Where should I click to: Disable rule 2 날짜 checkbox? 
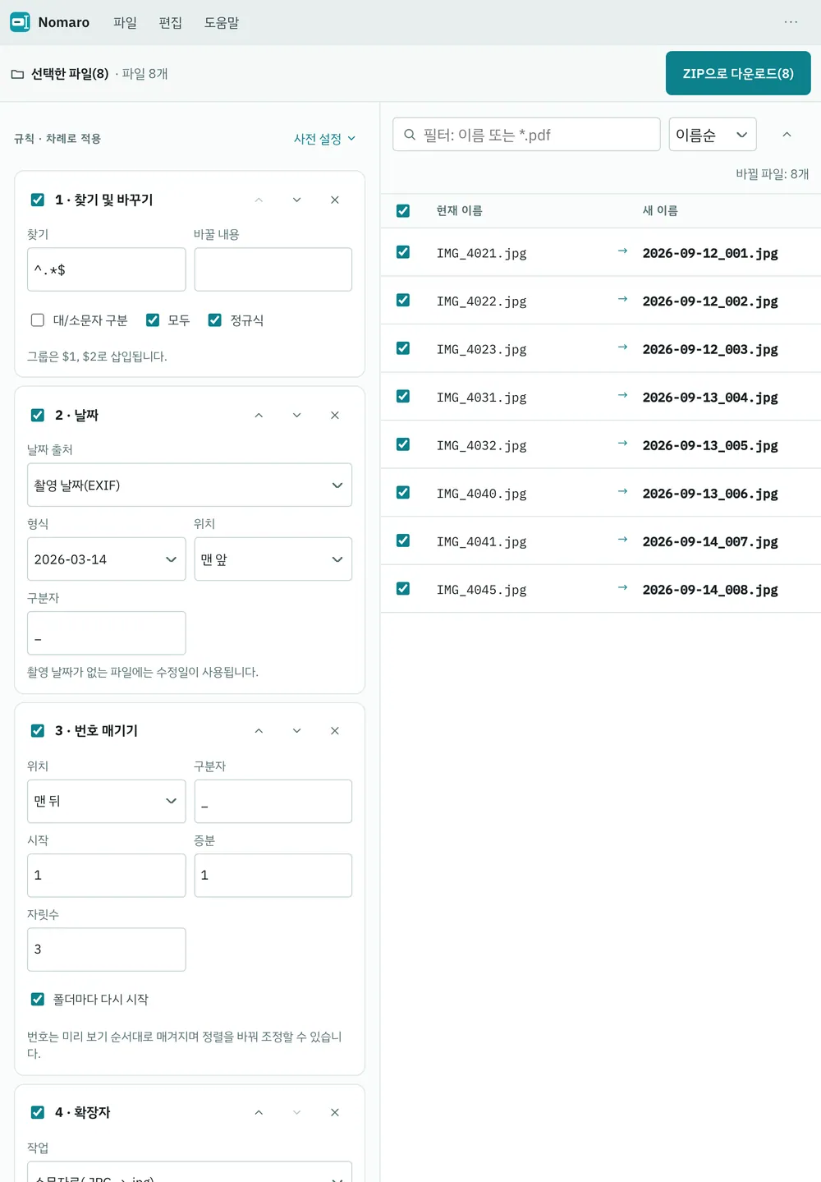(38, 415)
